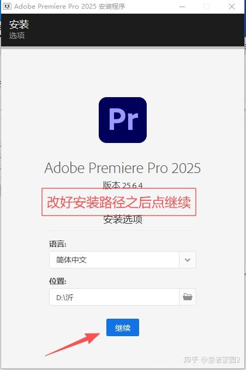246x370 pixels.
Task: Minimize the installer window
Action: [x=182, y=7]
